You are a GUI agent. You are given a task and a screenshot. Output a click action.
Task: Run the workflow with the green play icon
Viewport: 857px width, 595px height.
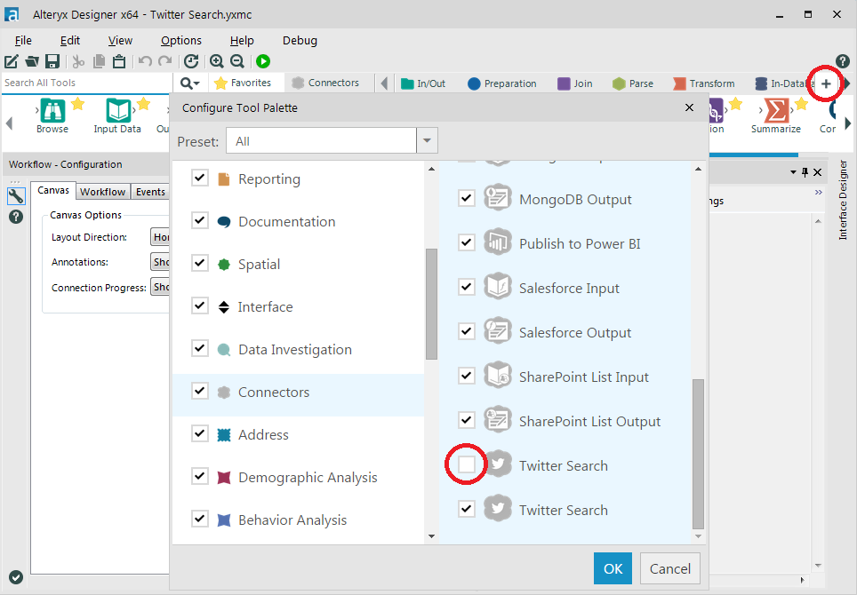pyautogui.click(x=262, y=61)
